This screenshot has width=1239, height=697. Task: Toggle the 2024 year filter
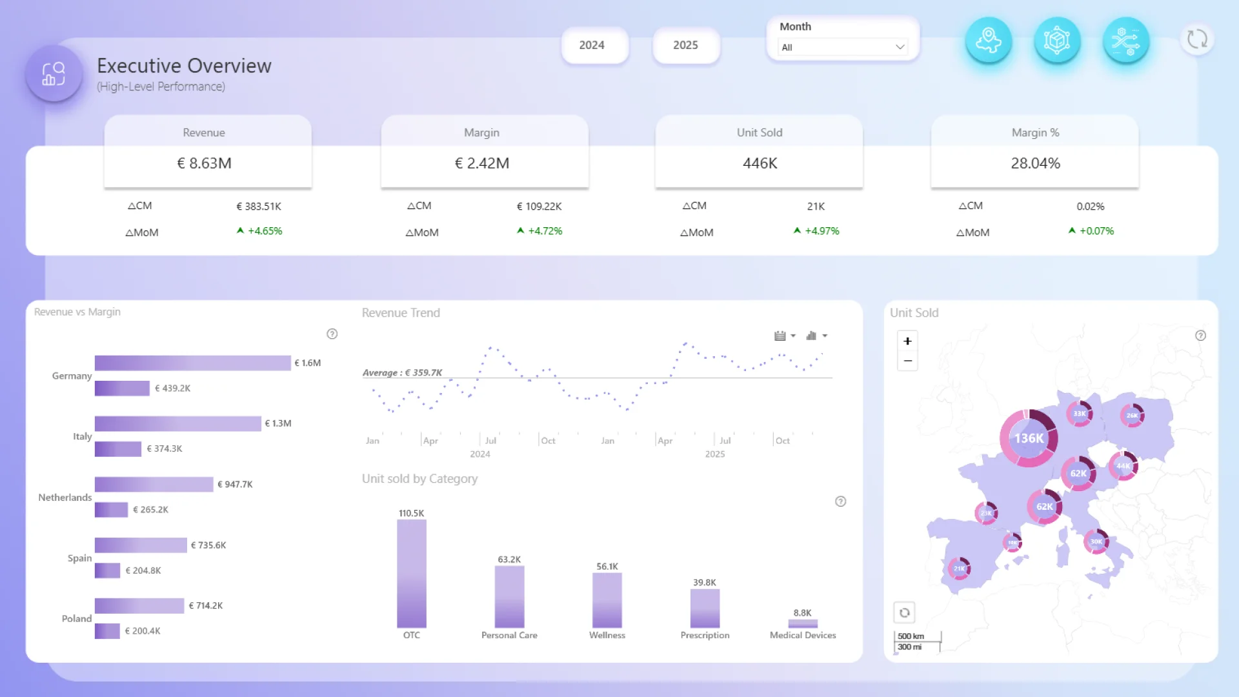(592, 45)
